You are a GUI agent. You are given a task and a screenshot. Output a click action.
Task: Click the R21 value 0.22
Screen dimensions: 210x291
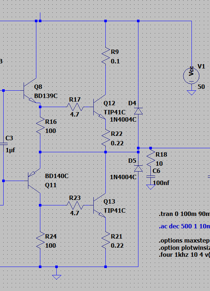[x=117, y=245]
